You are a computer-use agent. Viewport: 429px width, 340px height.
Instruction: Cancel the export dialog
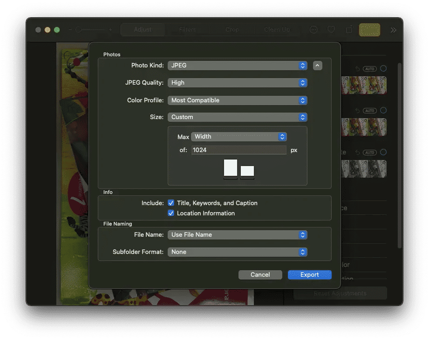pos(260,275)
